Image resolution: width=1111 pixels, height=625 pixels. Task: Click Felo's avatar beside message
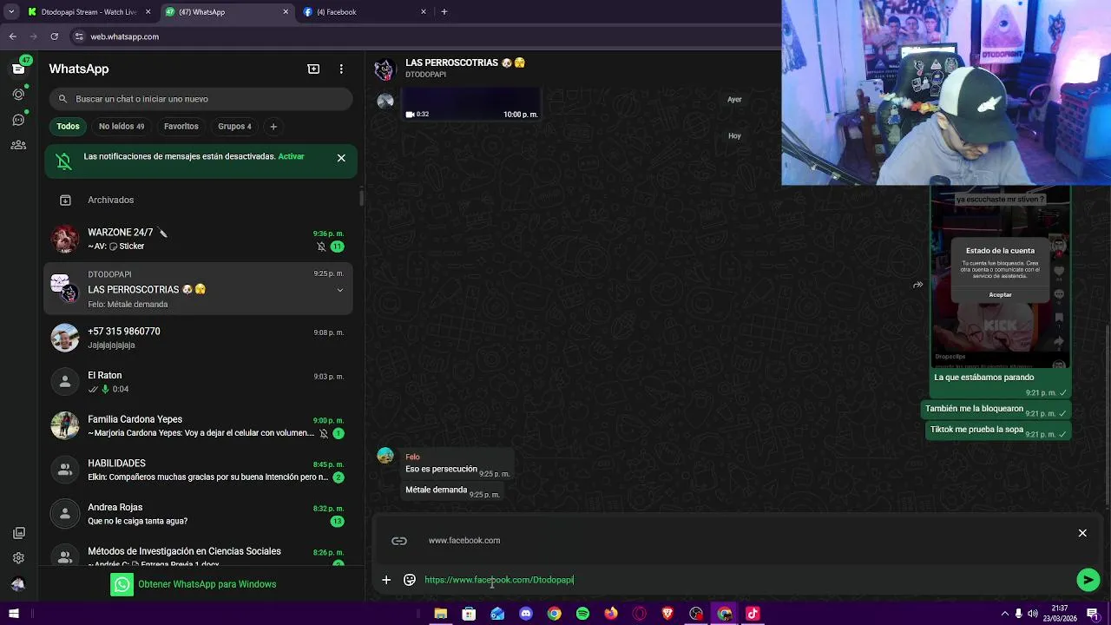[385, 456]
